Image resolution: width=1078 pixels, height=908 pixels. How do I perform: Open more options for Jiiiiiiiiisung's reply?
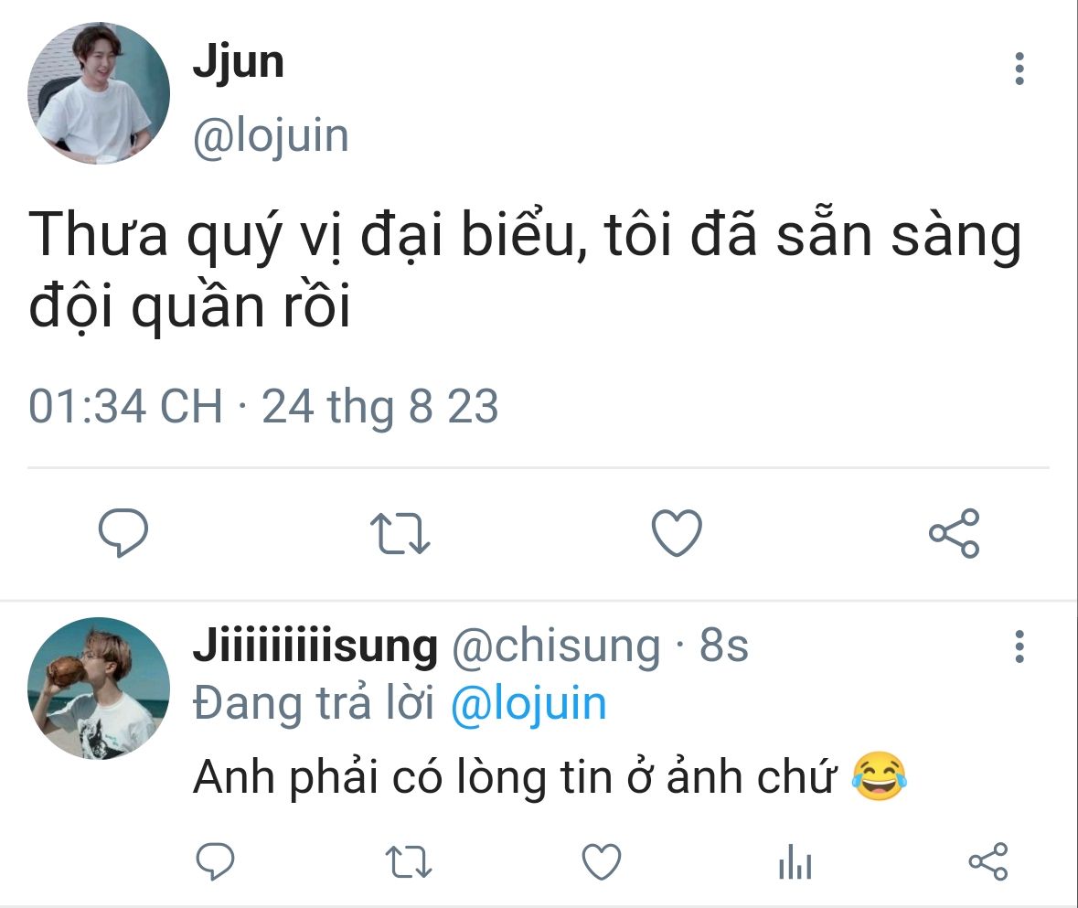[x=1019, y=646]
